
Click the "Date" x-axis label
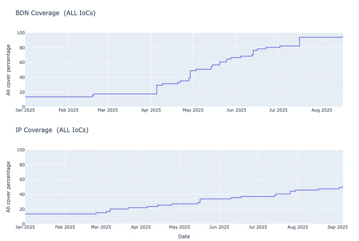click(x=184, y=236)
